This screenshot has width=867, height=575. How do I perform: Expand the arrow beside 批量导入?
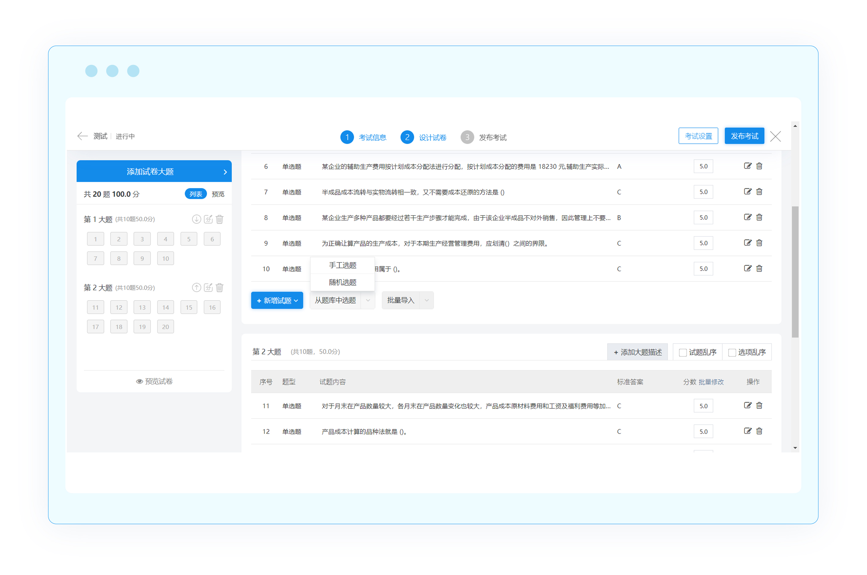click(x=426, y=300)
